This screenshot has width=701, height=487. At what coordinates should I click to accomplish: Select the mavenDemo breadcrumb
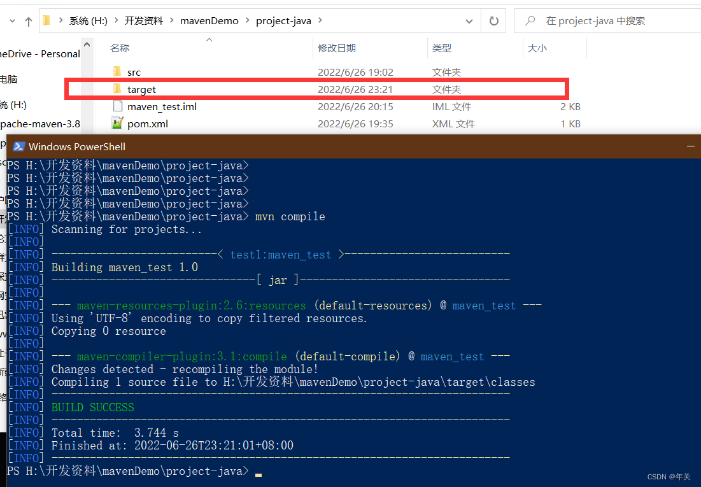coord(209,20)
